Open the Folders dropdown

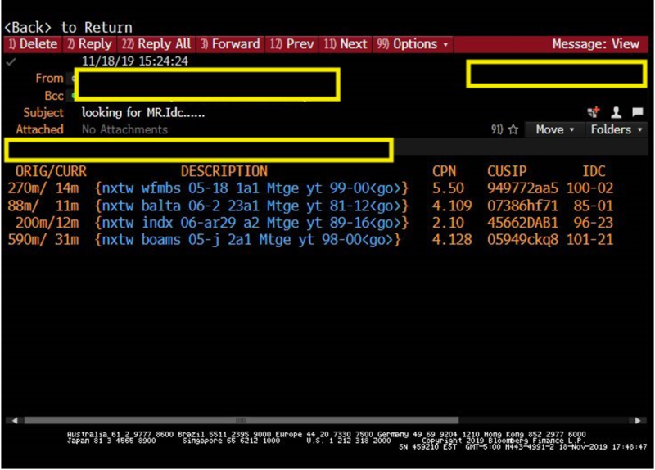[617, 129]
